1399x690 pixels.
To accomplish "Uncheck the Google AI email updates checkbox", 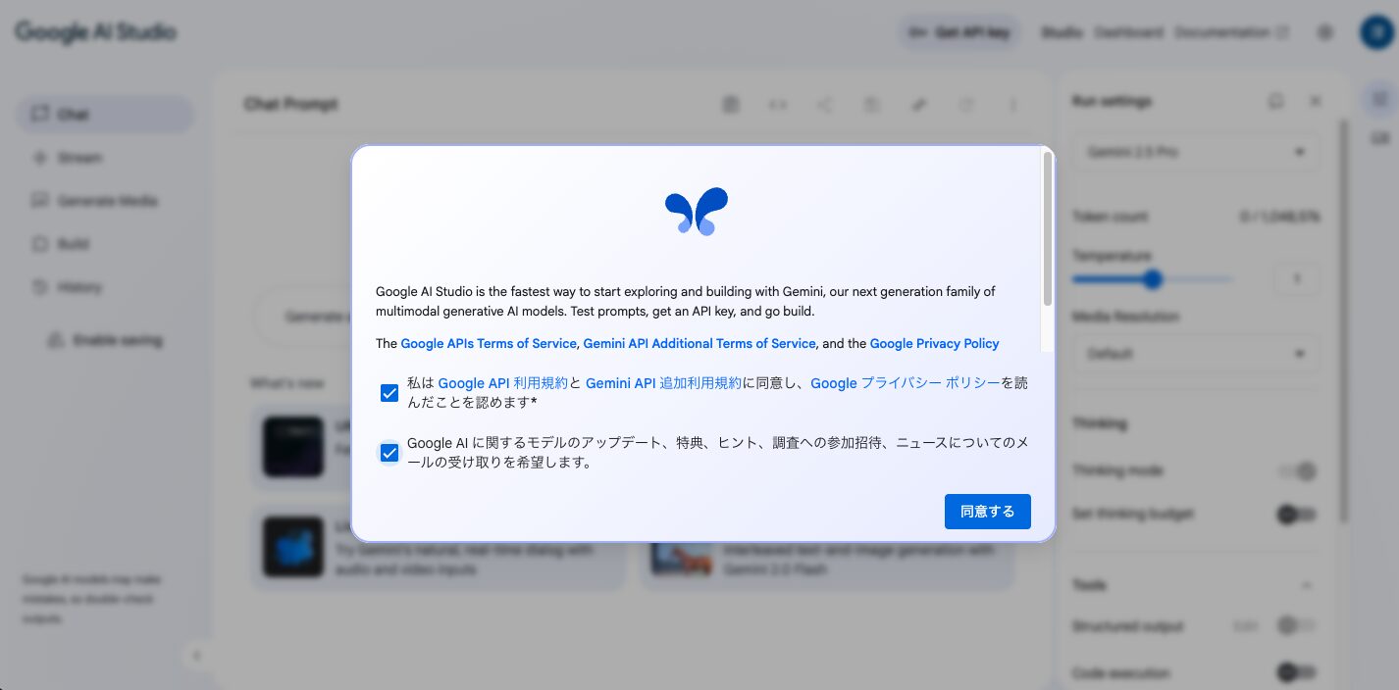I will pyautogui.click(x=389, y=453).
